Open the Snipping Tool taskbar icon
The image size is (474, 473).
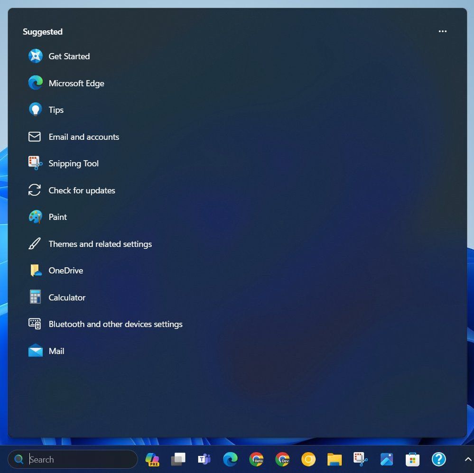[360, 459]
